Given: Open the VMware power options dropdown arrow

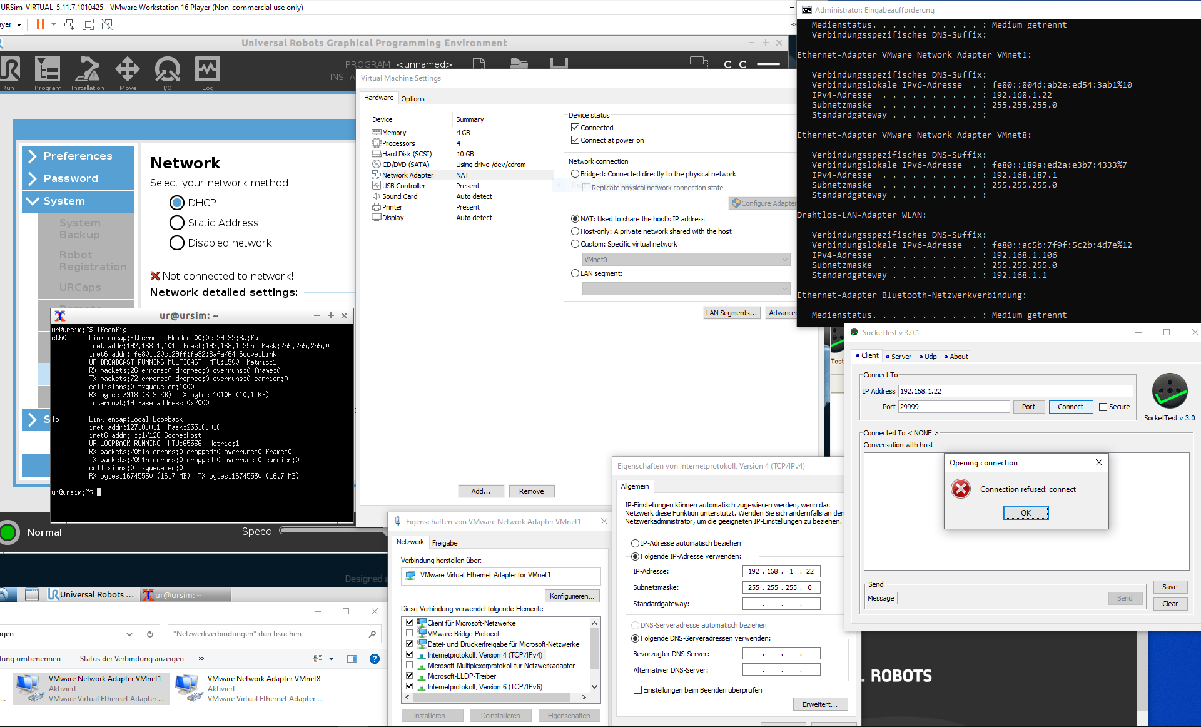Looking at the screenshot, I should coord(54,24).
